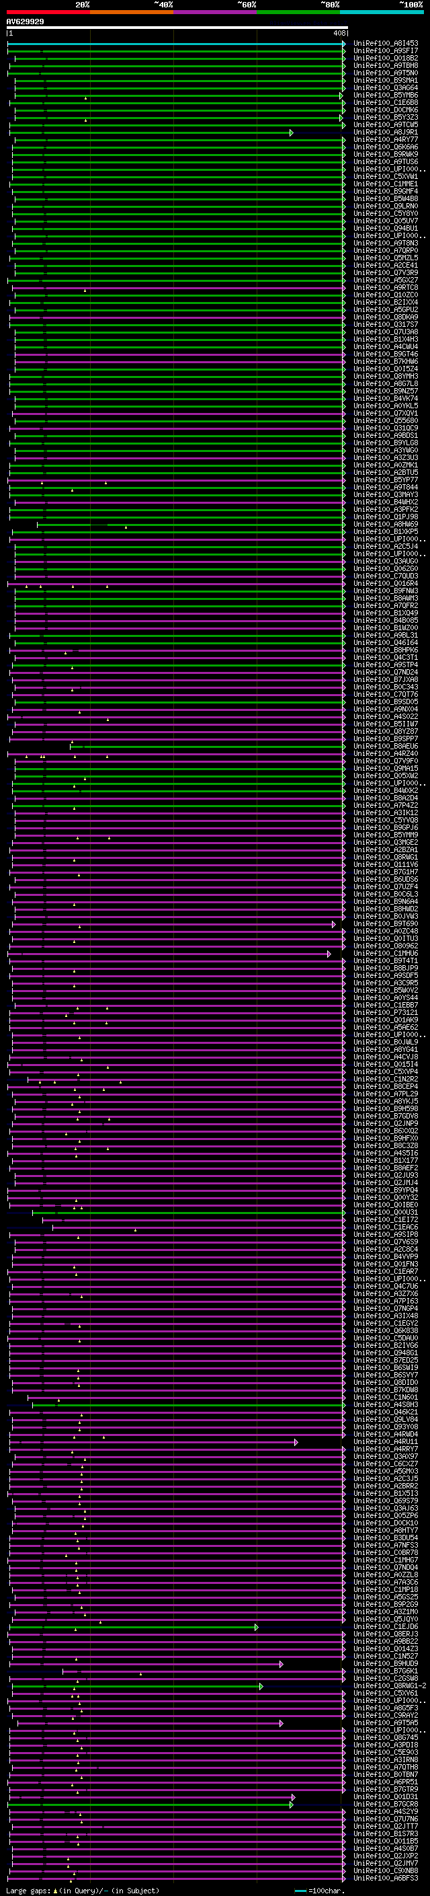
Task: Click hit label UniRef100_B8CEP4
Action: pyautogui.click(x=386, y=1086)
